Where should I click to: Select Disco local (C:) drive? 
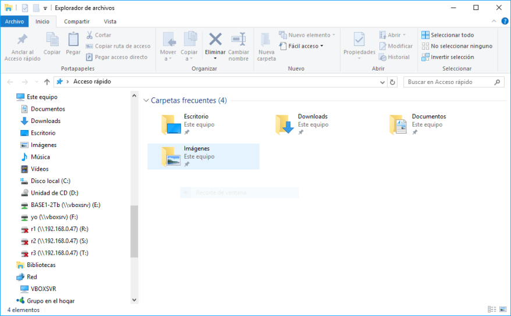[50, 181]
